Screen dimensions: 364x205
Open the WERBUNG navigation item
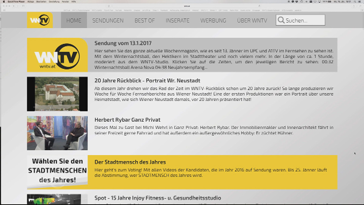click(213, 20)
